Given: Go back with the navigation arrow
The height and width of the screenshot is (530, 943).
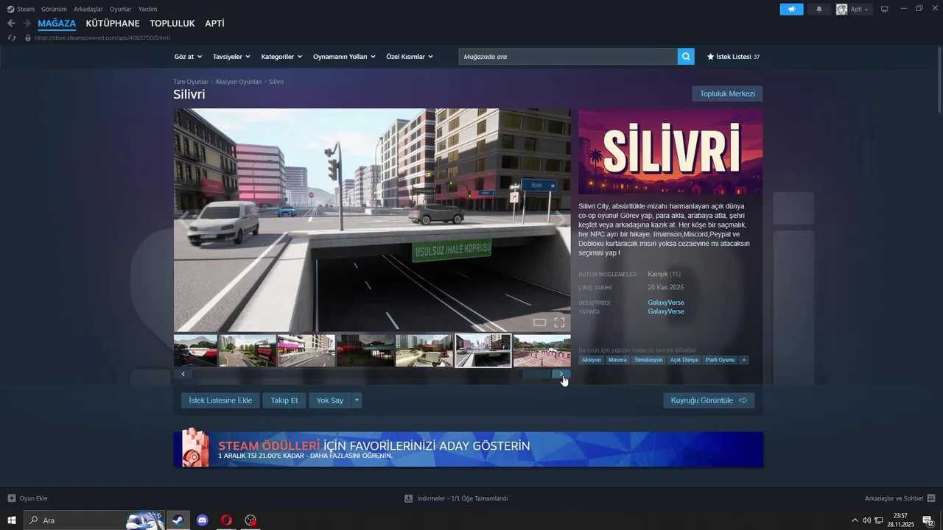Looking at the screenshot, I should click(11, 24).
